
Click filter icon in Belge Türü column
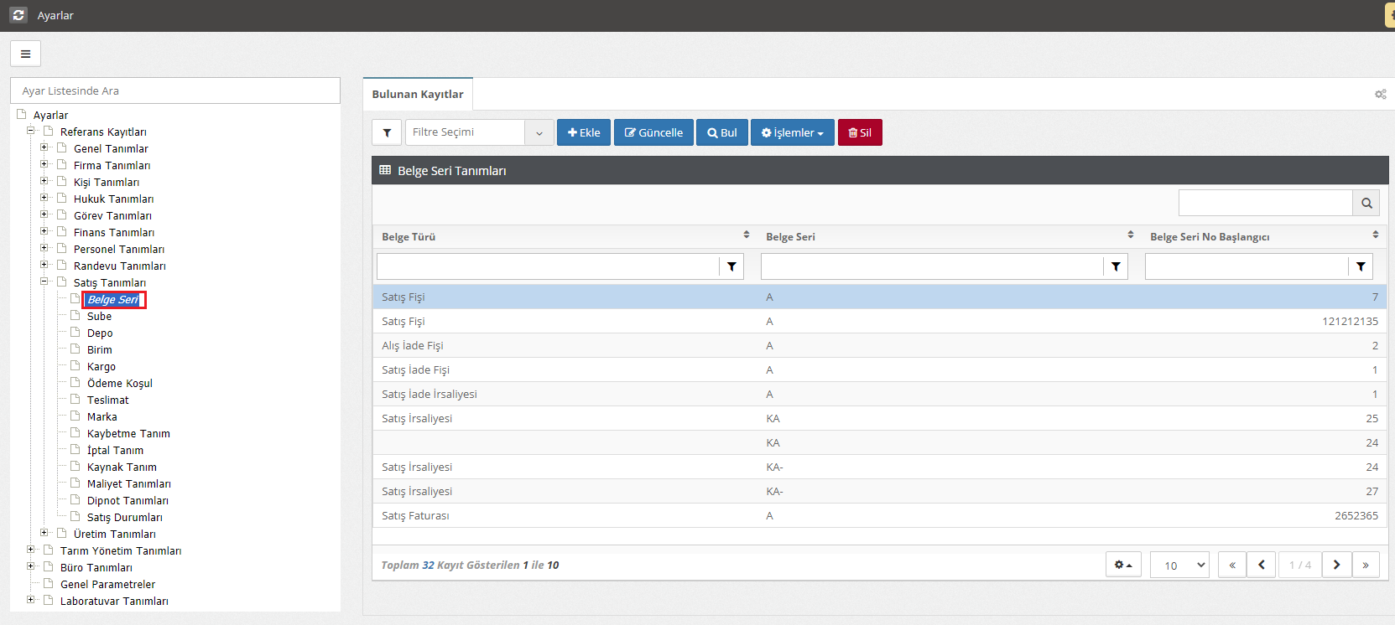point(731,266)
